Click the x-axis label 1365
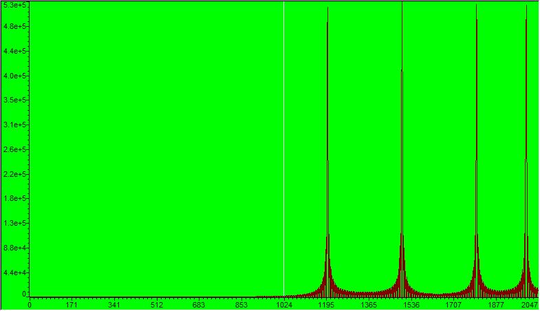 369,304
